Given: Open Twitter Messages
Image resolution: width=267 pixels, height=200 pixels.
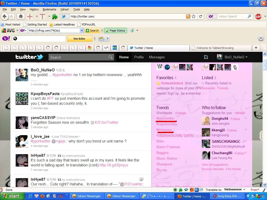Looking at the screenshot, I should (157, 57).
